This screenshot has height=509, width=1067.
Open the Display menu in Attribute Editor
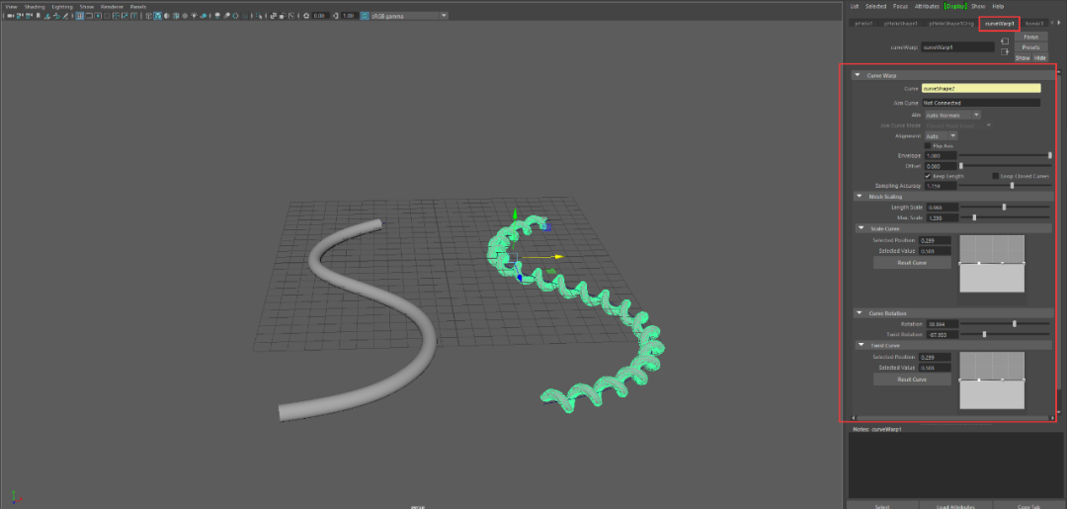click(956, 6)
